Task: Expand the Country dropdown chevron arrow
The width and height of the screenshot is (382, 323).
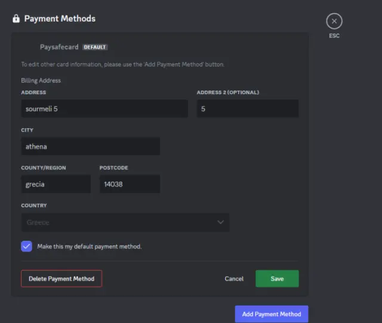Action: 220,222
